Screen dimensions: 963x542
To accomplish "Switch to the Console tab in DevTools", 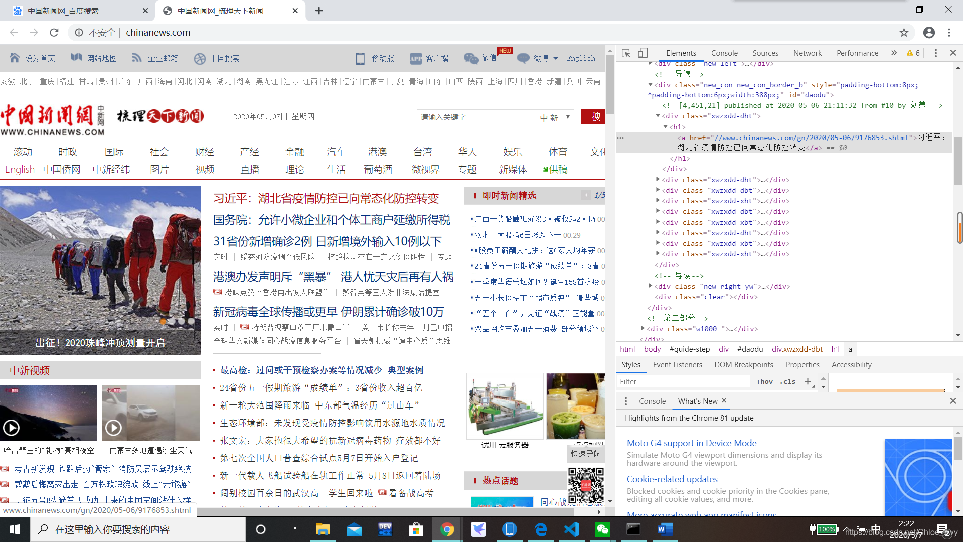I will click(724, 53).
